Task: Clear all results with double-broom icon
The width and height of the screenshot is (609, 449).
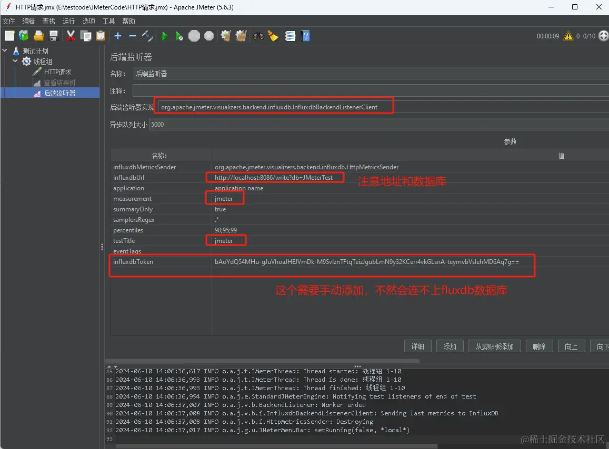Action: (x=241, y=36)
